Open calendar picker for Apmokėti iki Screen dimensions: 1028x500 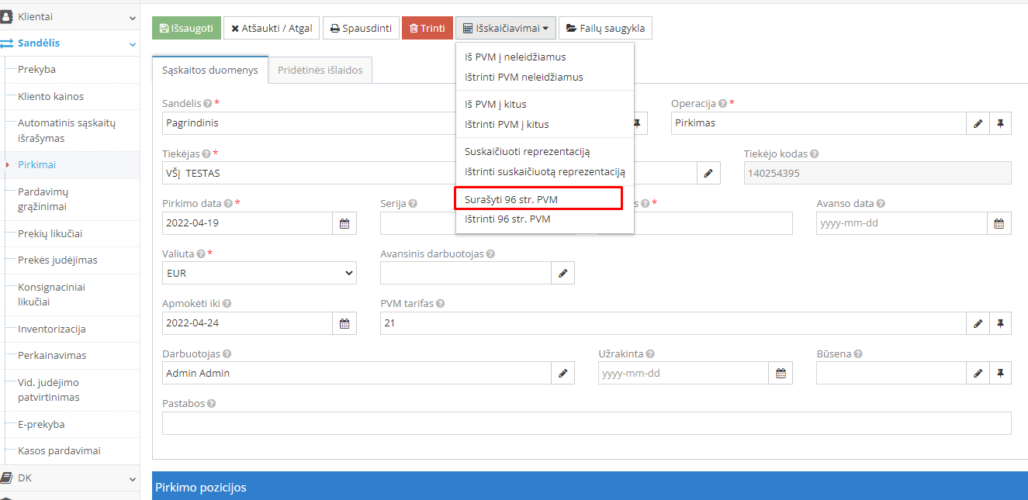click(x=344, y=323)
